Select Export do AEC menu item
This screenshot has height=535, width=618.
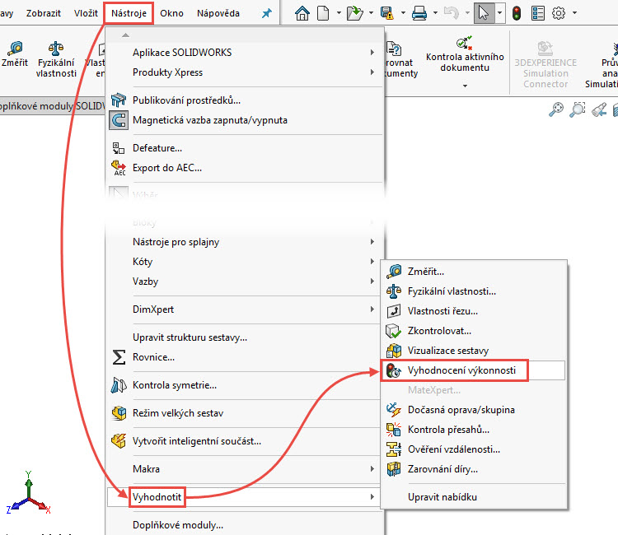[x=245, y=168]
